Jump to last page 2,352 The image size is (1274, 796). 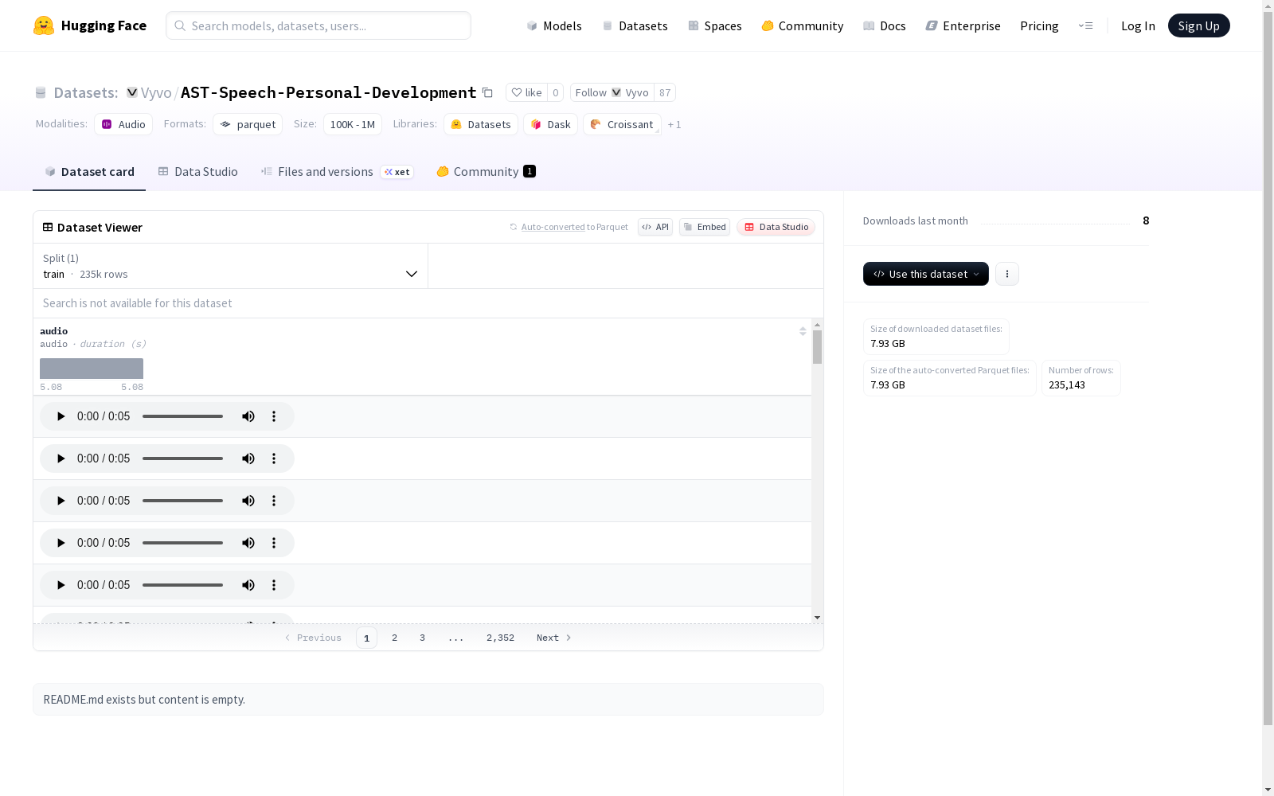tap(500, 638)
